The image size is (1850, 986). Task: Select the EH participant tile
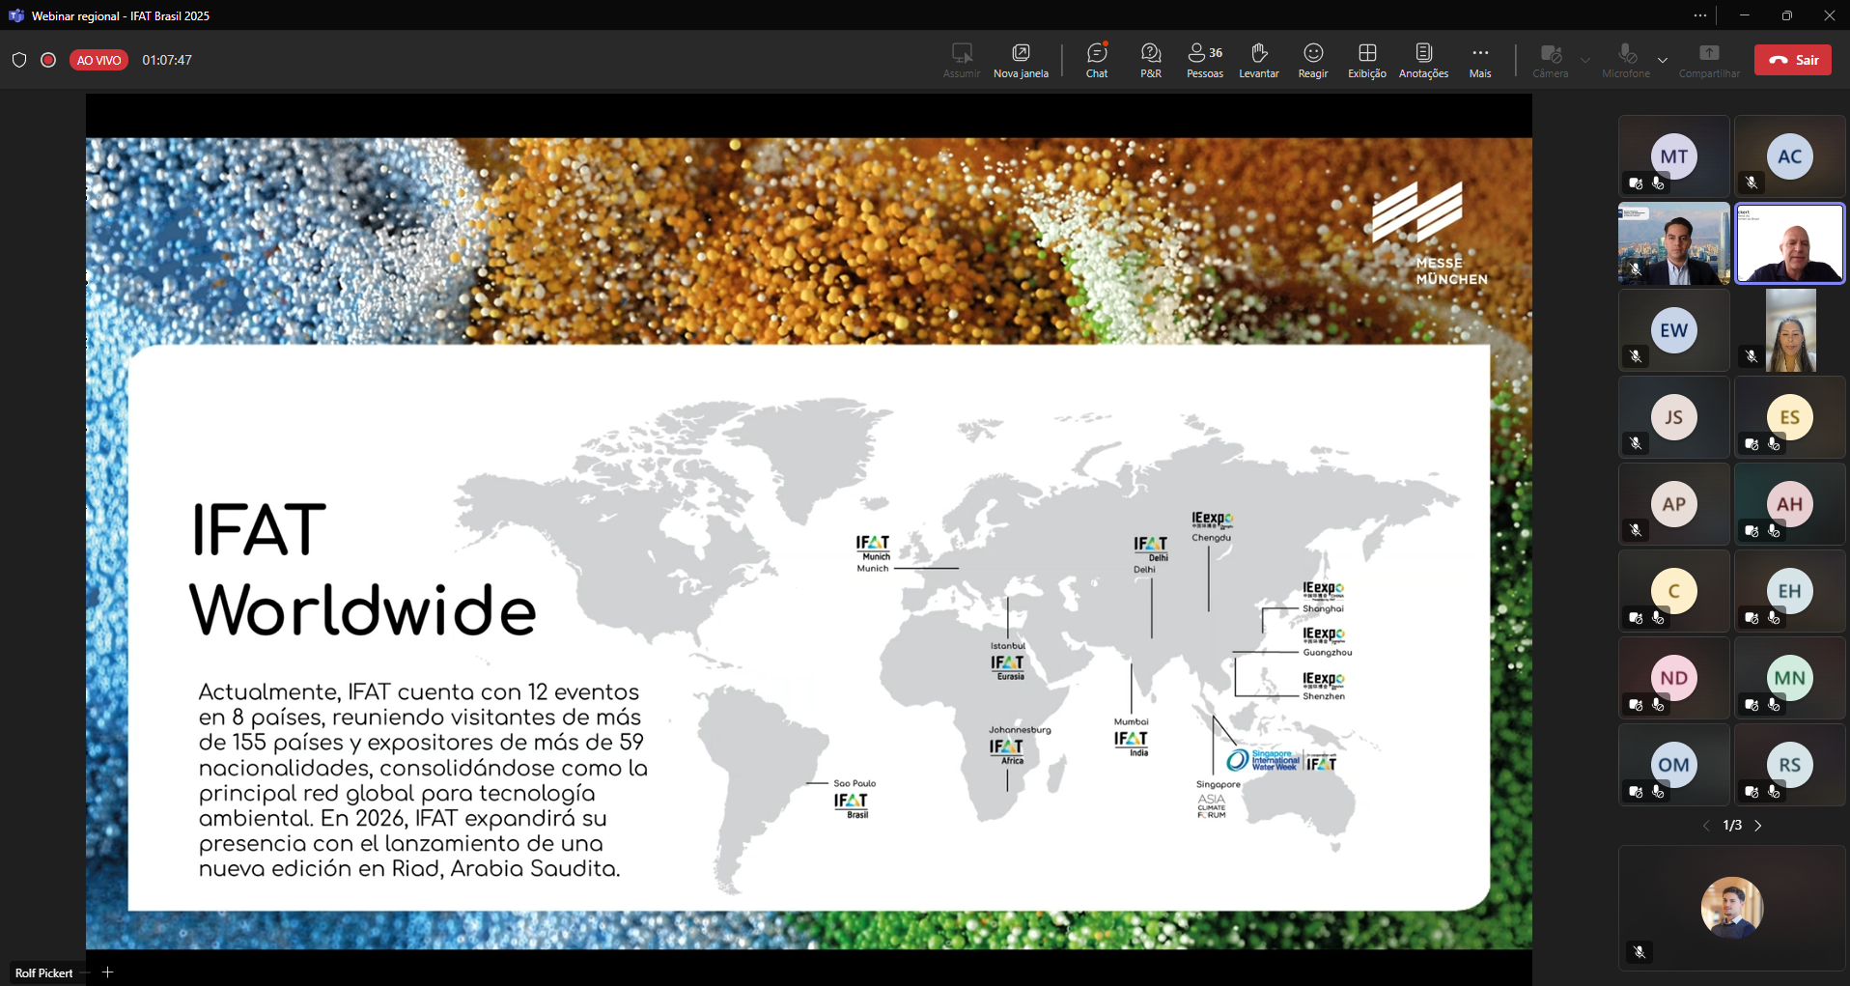[x=1790, y=591]
